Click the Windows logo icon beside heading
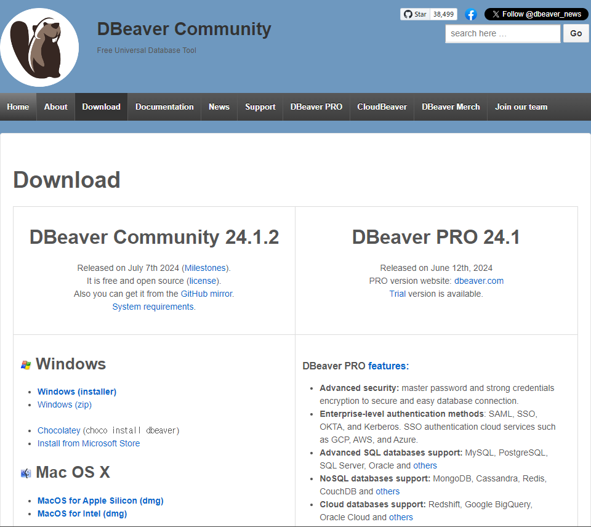Image resolution: width=591 pixels, height=527 pixels. click(26, 364)
